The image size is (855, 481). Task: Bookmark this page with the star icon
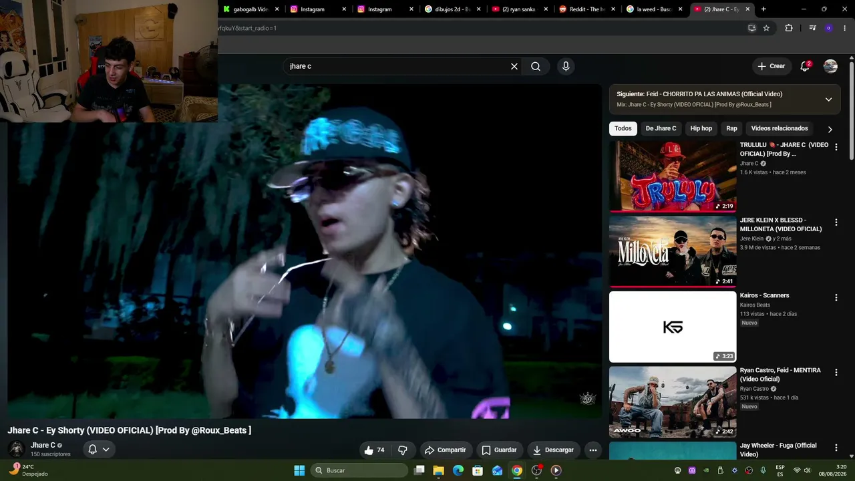point(766,28)
